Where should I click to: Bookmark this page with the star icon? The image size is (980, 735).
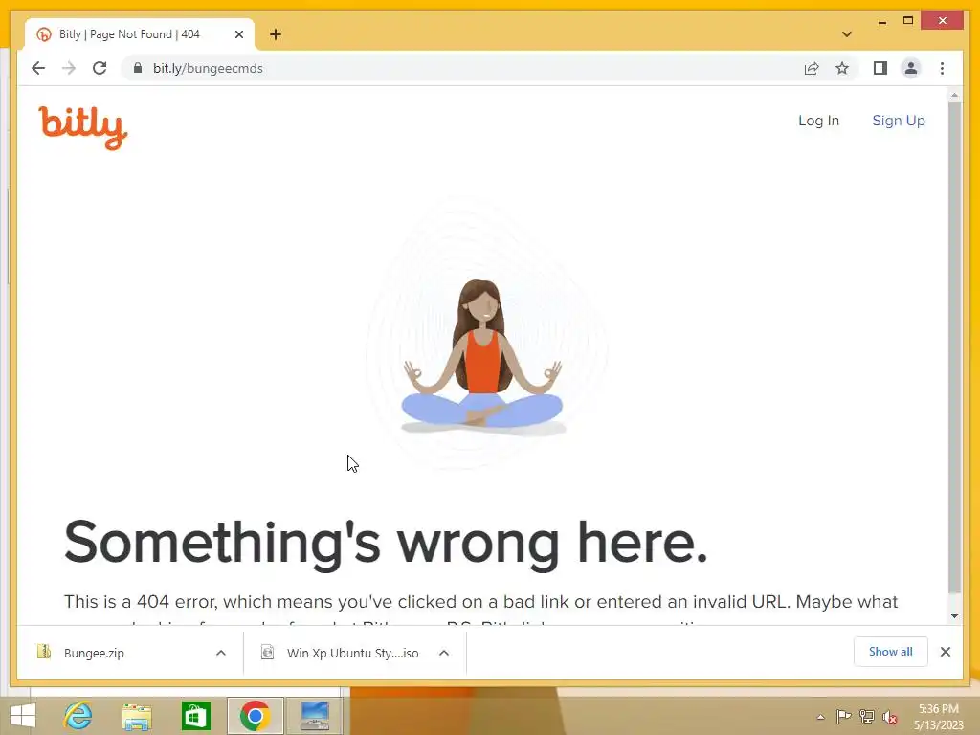pyautogui.click(x=842, y=68)
